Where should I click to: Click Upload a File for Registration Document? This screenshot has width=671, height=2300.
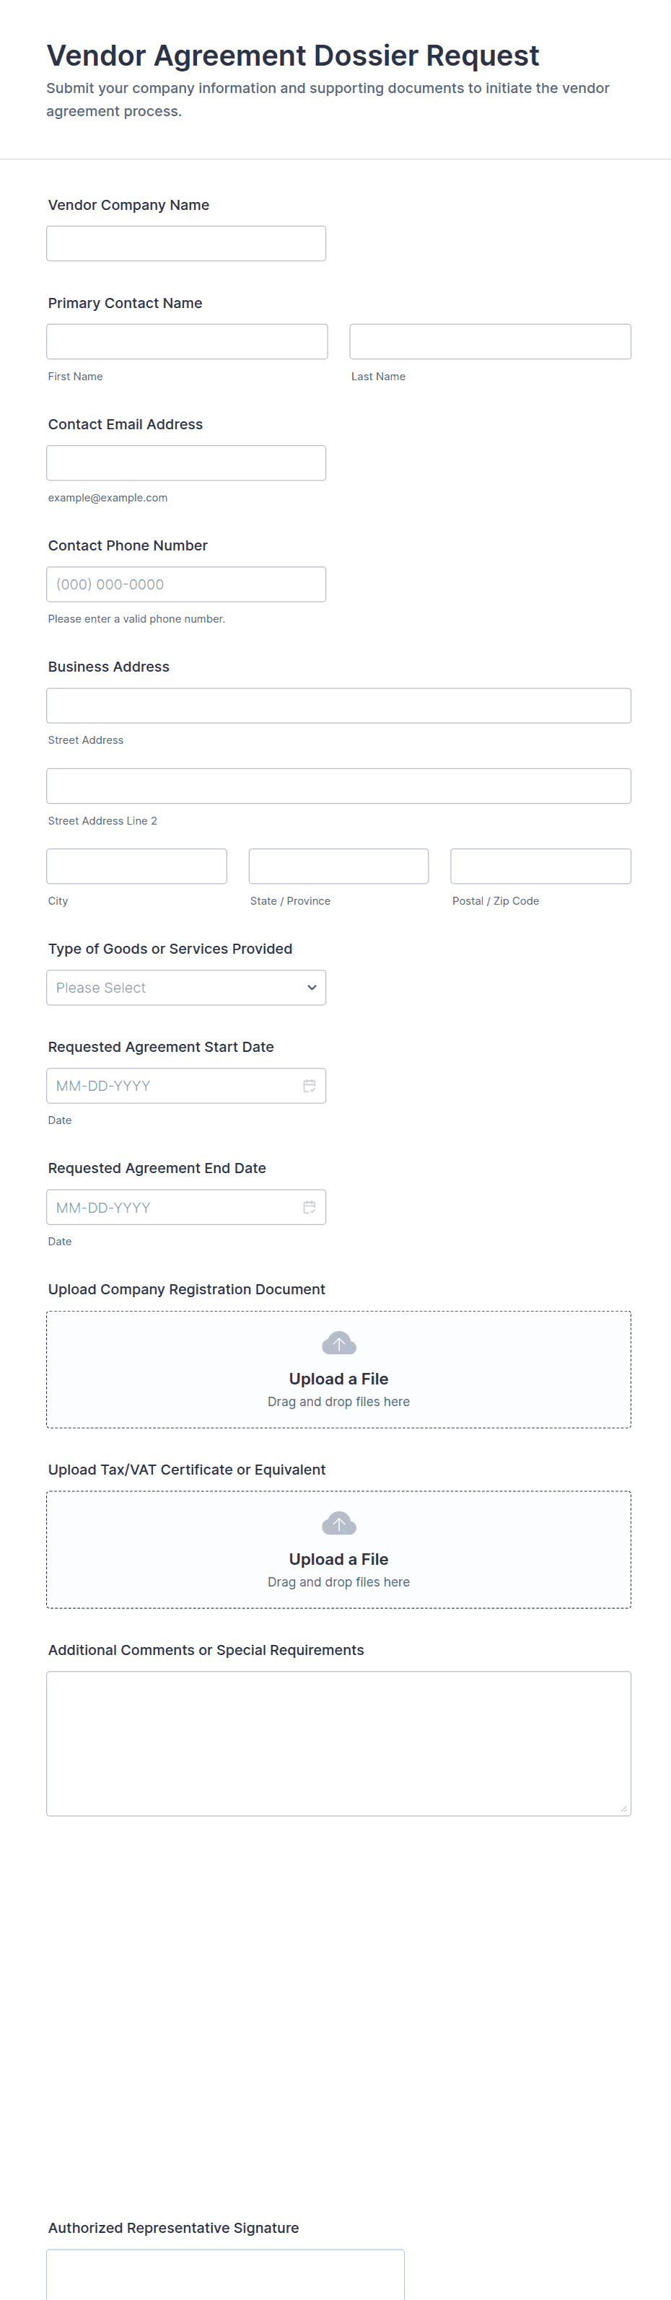(x=338, y=1379)
